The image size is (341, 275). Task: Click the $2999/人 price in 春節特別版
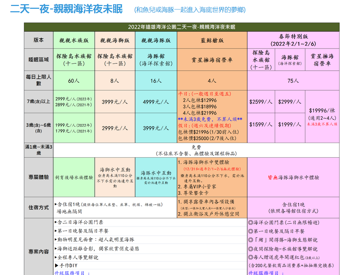[x=290, y=102]
